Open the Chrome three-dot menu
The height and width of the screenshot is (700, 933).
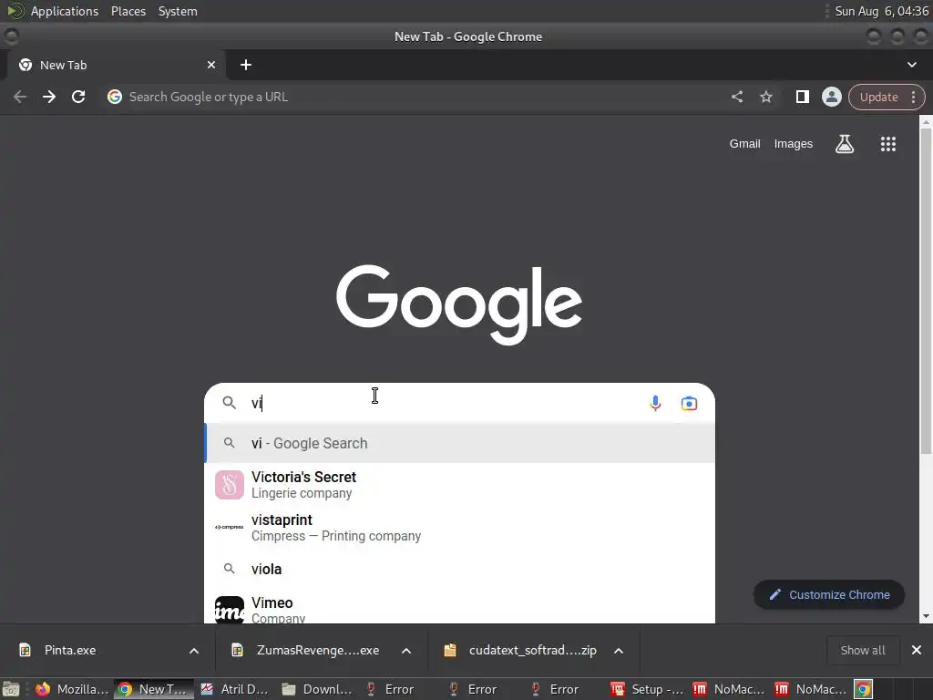point(913,97)
